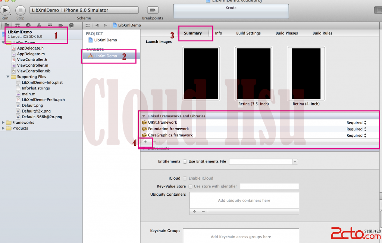Open the Breakpoint navigator tab
382x243 pixels.
click(x=61, y=25)
